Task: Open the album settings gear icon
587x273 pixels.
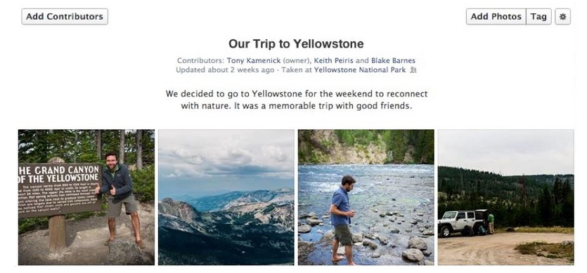Action: tap(562, 16)
